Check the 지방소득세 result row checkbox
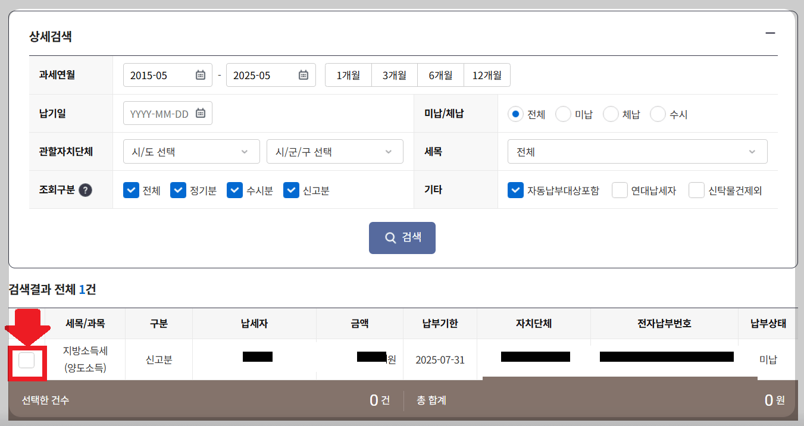The width and height of the screenshot is (804, 426). (26, 359)
